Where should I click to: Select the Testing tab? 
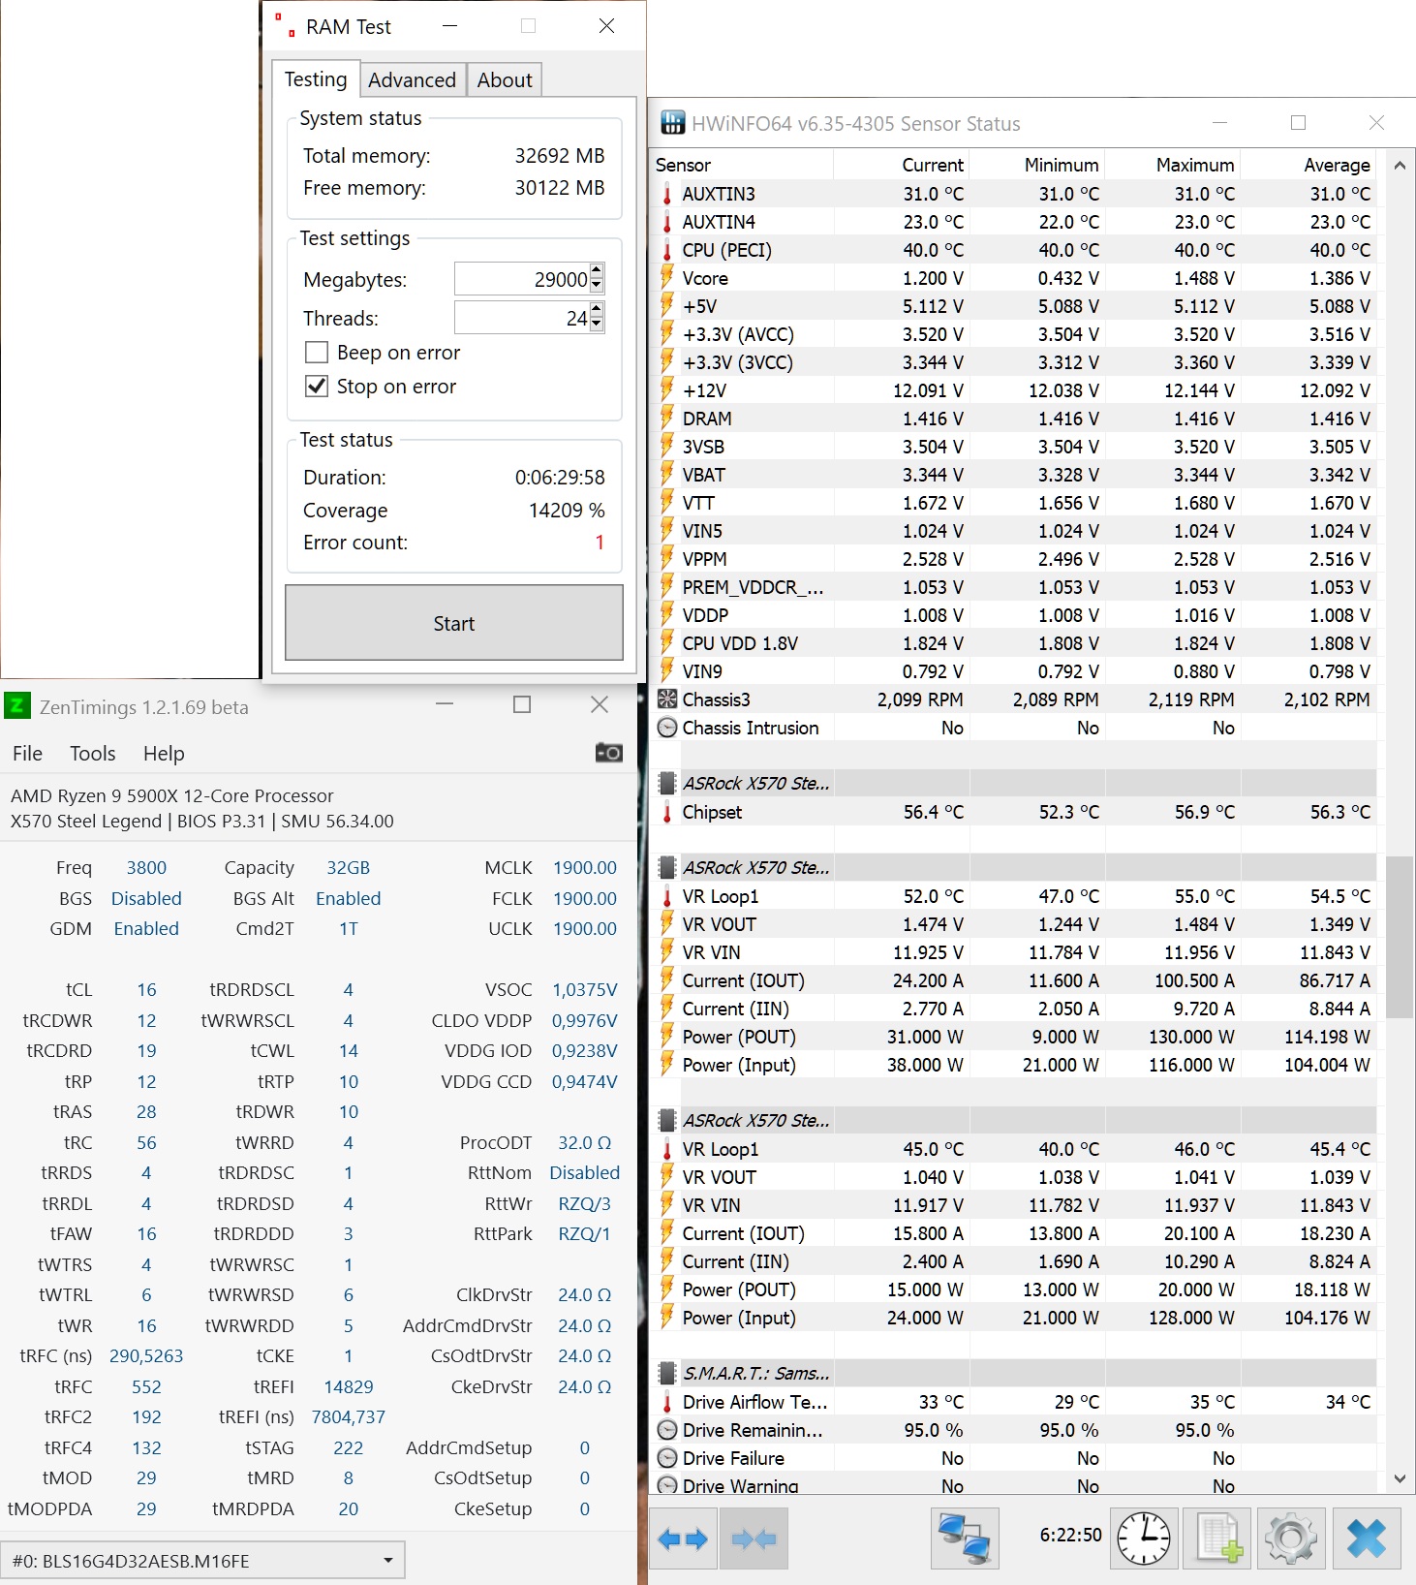316,79
